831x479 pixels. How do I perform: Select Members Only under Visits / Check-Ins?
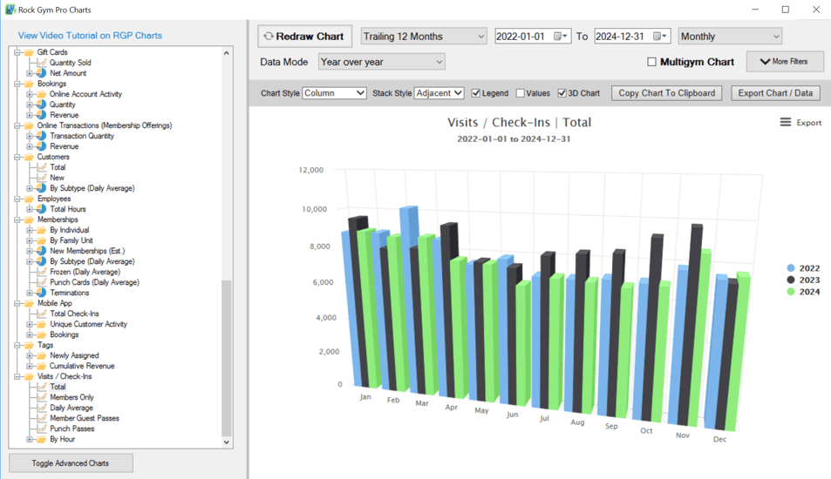pyautogui.click(x=72, y=397)
